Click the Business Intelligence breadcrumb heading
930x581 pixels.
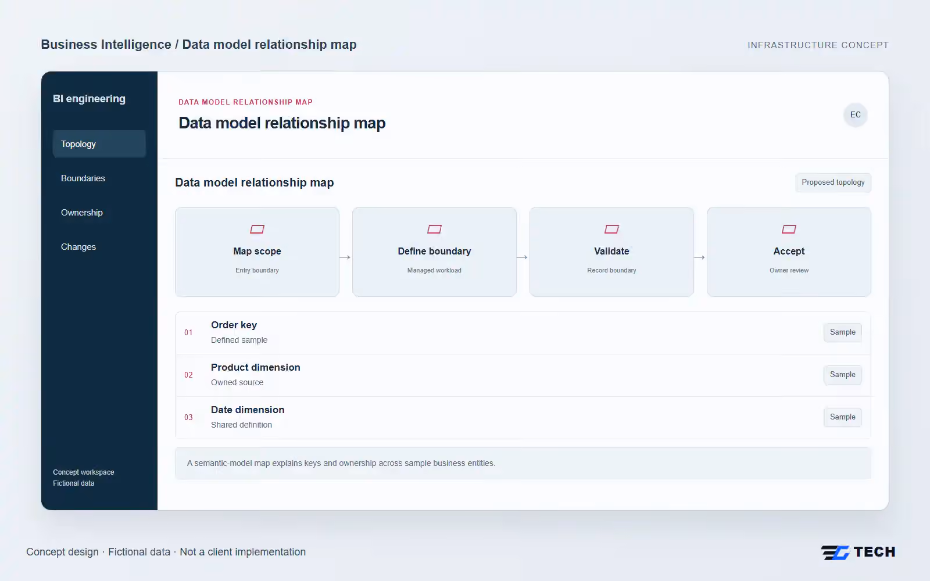coord(199,45)
